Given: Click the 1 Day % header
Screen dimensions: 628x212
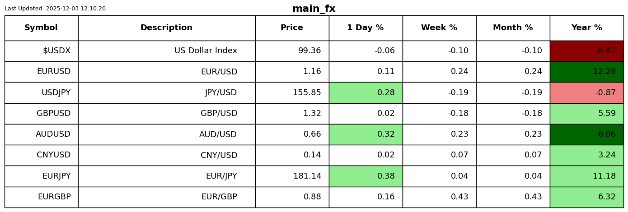Looking at the screenshot, I should pos(366,28).
